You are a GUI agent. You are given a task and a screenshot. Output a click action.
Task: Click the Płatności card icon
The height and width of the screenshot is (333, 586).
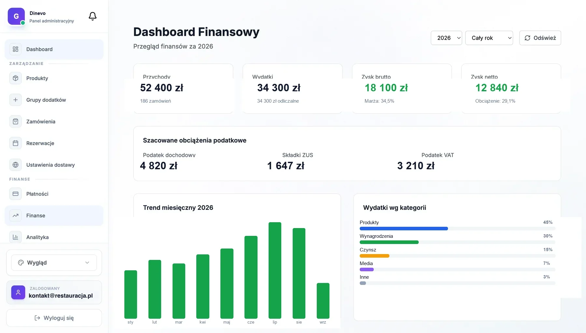pyautogui.click(x=15, y=194)
